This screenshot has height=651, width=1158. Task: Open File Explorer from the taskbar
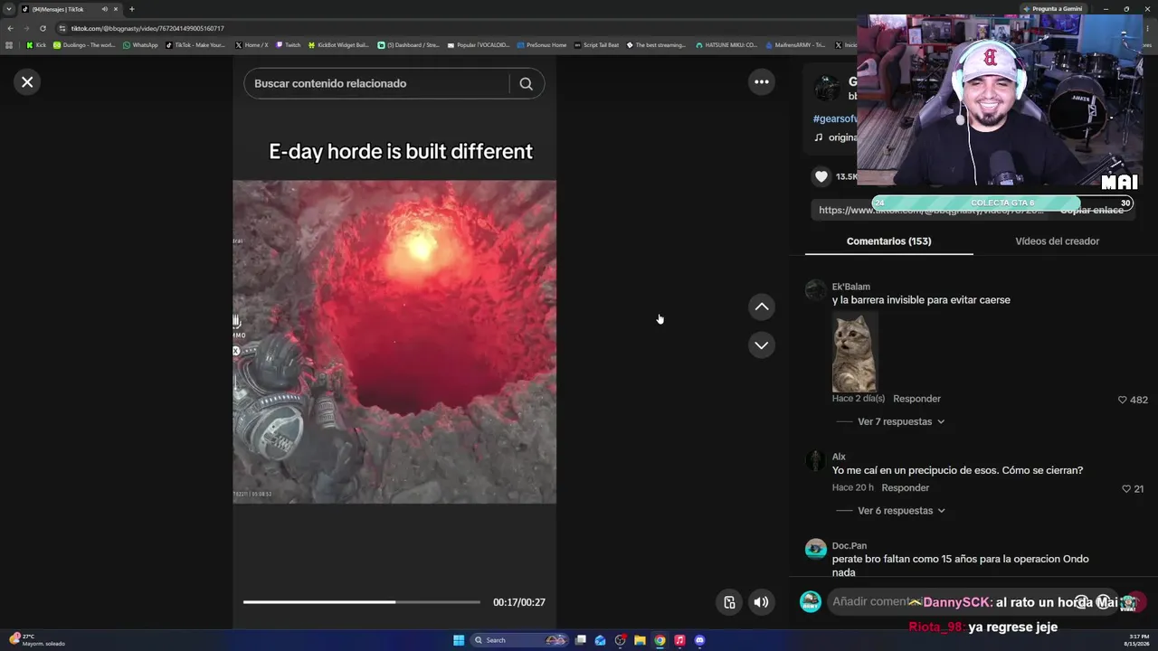click(640, 640)
